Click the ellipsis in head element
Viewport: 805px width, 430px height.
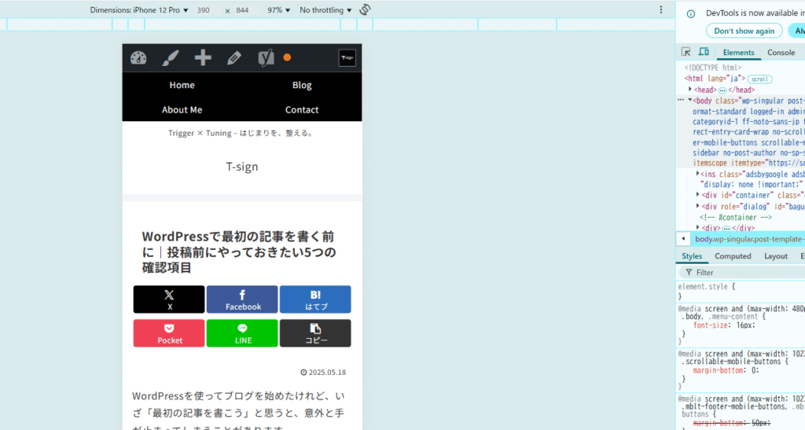coord(722,90)
